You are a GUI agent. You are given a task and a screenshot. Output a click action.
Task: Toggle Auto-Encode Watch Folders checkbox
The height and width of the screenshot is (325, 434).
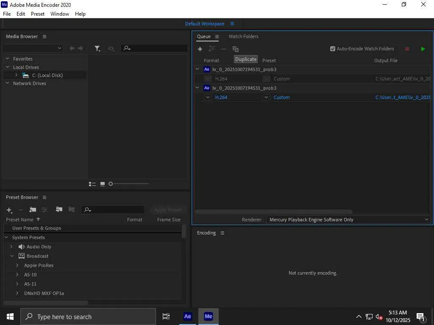coord(333,49)
